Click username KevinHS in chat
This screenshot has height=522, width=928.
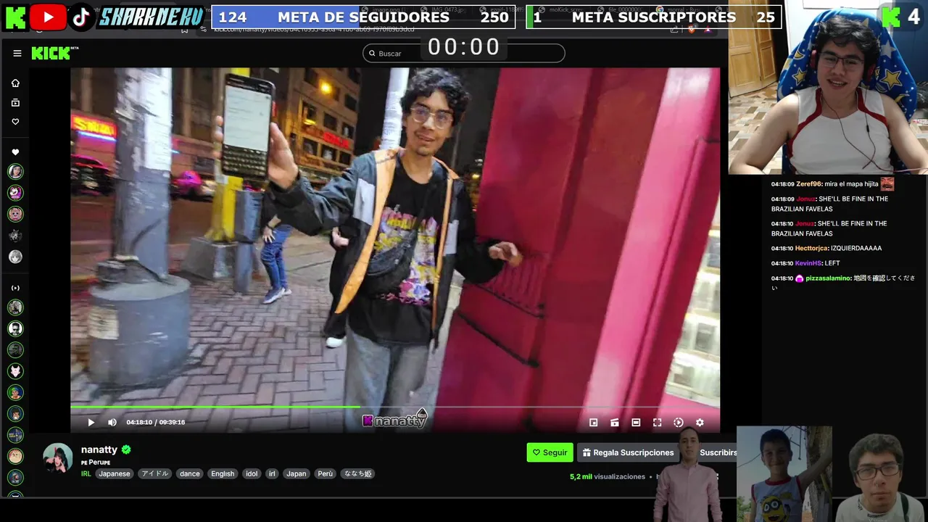click(808, 263)
